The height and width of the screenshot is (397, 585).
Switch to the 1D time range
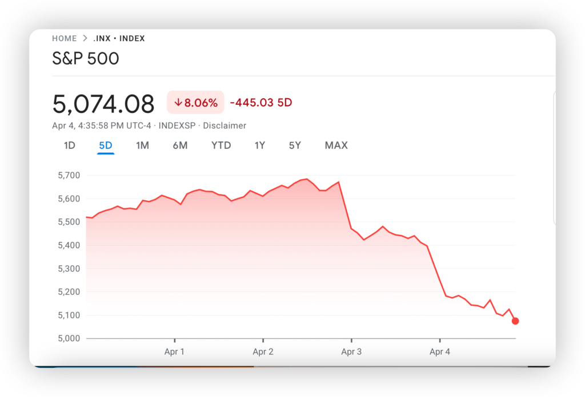click(69, 145)
